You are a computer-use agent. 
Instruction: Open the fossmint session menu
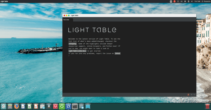click(x=206, y=1)
